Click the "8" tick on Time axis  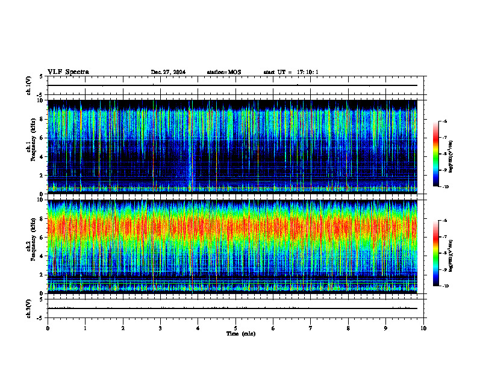(x=348, y=328)
